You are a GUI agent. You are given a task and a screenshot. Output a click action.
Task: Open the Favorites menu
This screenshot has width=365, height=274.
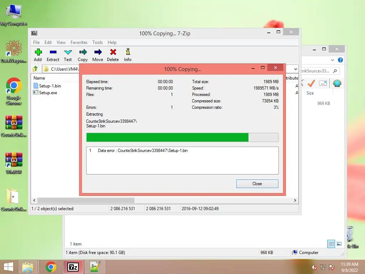79,42
